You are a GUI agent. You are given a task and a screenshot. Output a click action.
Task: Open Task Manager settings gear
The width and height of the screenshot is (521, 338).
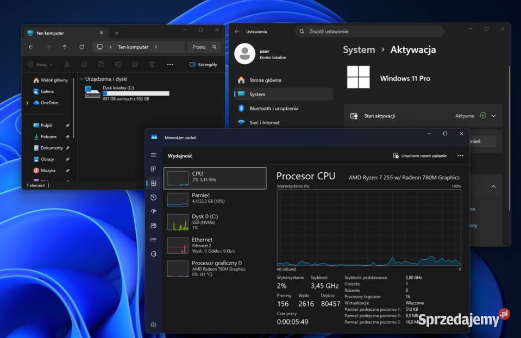pyautogui.click(x=153, y=325)
